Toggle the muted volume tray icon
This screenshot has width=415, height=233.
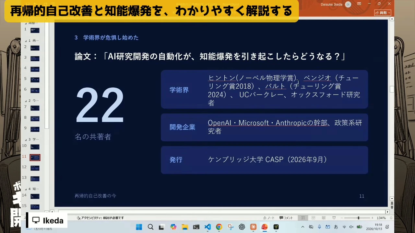[352, 227]
